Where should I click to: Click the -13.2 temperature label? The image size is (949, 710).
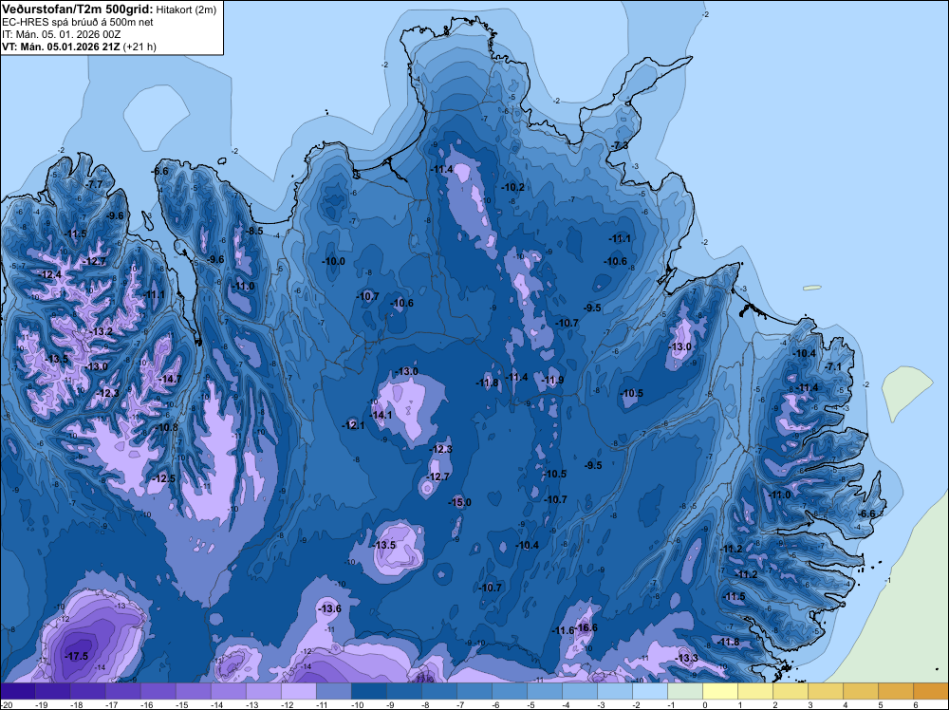[x=102, y=331]
